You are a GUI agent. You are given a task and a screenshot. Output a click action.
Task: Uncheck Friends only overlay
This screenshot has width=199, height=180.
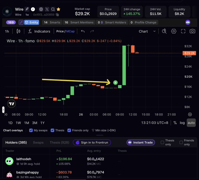tap(69, 130)
